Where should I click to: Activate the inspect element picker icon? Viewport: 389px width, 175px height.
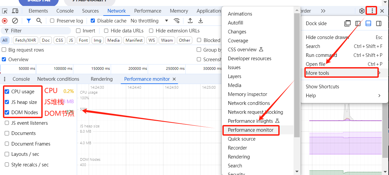pyautogui.click(x=5, y=11)
